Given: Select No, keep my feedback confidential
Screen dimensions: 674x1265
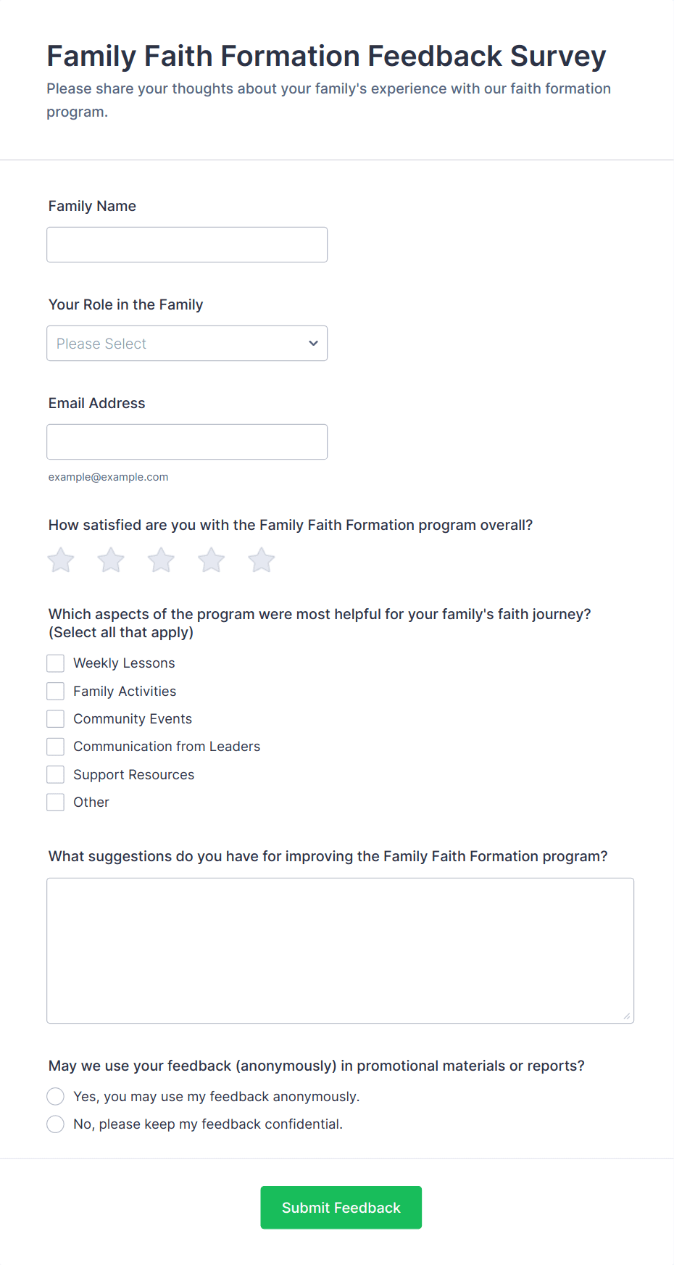Looking at the screenshot, I should point(56,1124).
